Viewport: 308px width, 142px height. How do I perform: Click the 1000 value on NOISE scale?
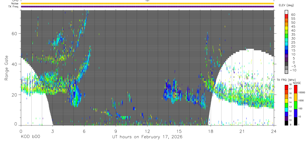point(301,100)
